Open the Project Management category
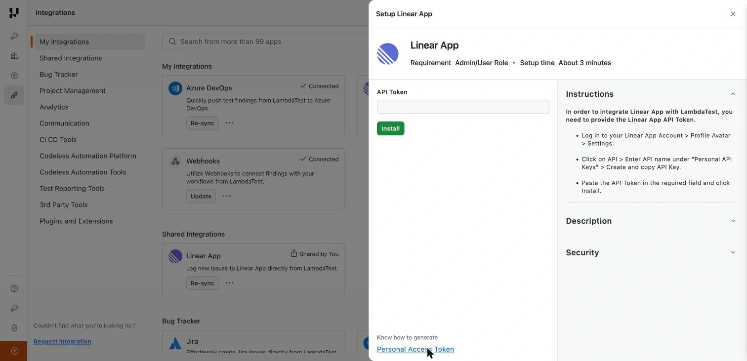 (x=73, y=91)
